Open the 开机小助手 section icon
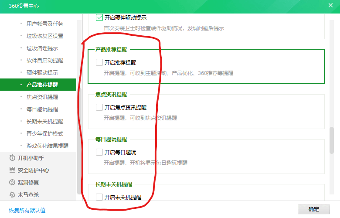340x218 pixels. click(12, 158)
